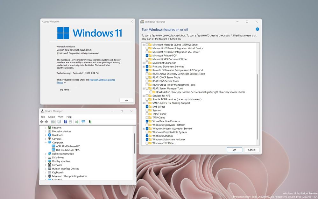This screenshot has width=318, height=199.
Task: Enable Telnet Client checkbox
Action: 147,114
